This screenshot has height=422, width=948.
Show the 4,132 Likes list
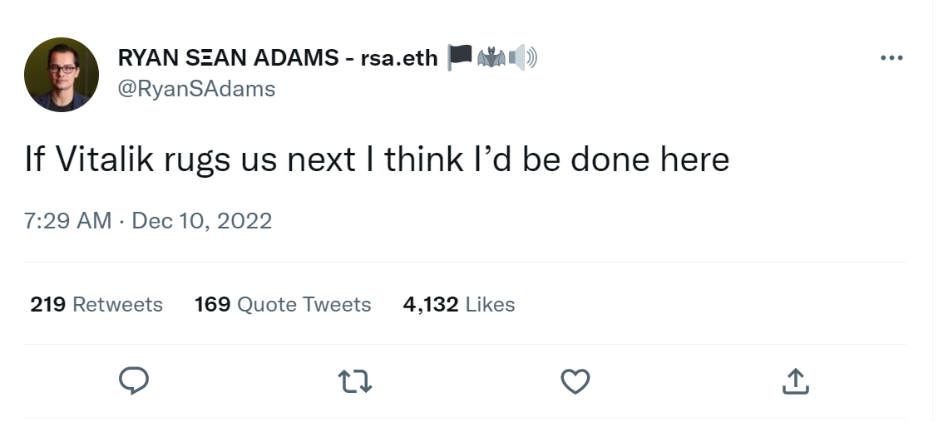(x=459, y=304)
